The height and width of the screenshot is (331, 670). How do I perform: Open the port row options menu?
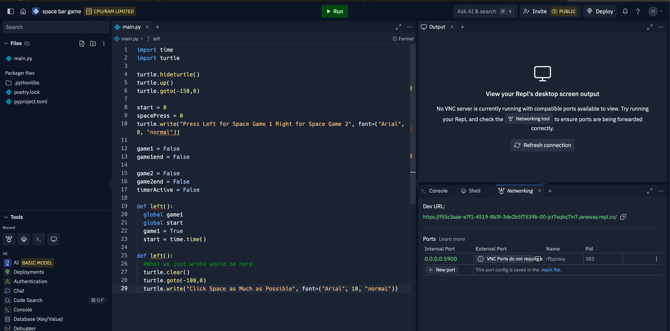(x=656, y=259)
